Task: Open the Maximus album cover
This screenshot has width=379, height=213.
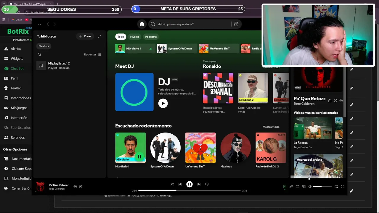Action: 236,148
